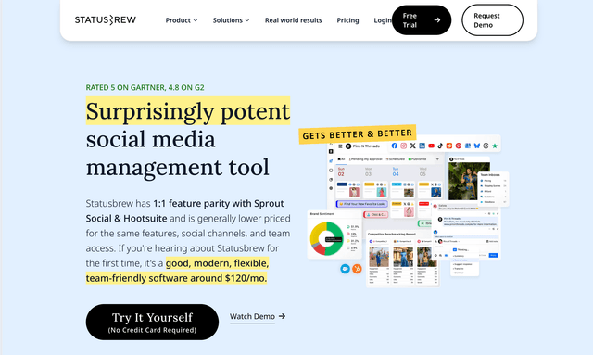Click the LinkedIn icon in hero image
Image resolution: width=593 pixels, height=355 pixels.
(423, 146)
